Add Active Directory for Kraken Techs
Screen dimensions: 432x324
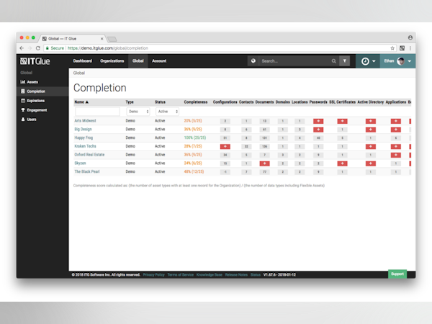[x=371, y=147]
